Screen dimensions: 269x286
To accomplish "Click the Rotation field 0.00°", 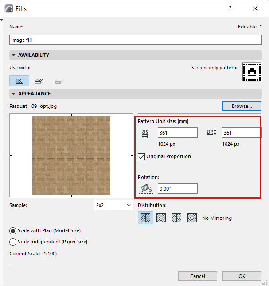I will coord(178,189).
